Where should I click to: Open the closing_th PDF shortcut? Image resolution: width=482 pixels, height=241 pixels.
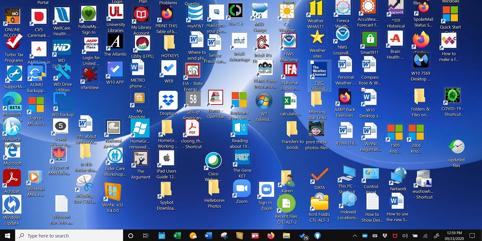(192, 128)
